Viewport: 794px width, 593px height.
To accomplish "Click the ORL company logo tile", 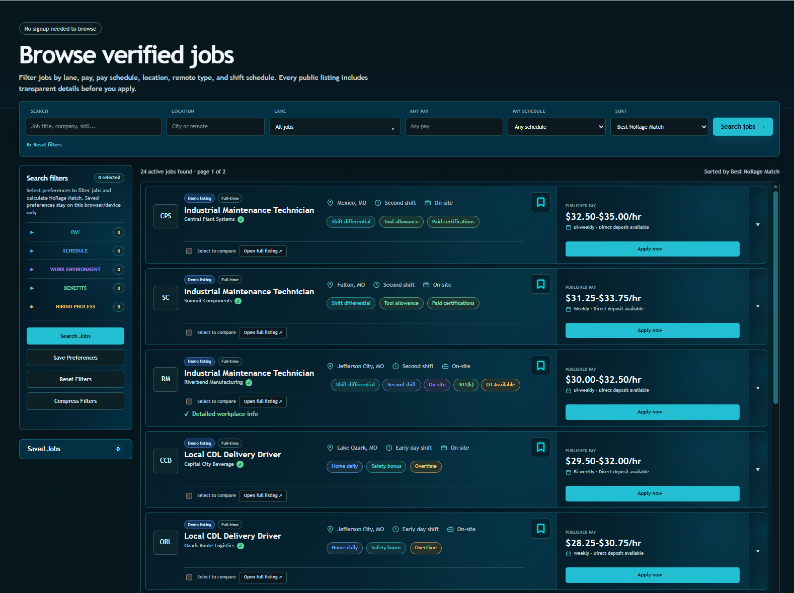I will (x=166, y=542).
